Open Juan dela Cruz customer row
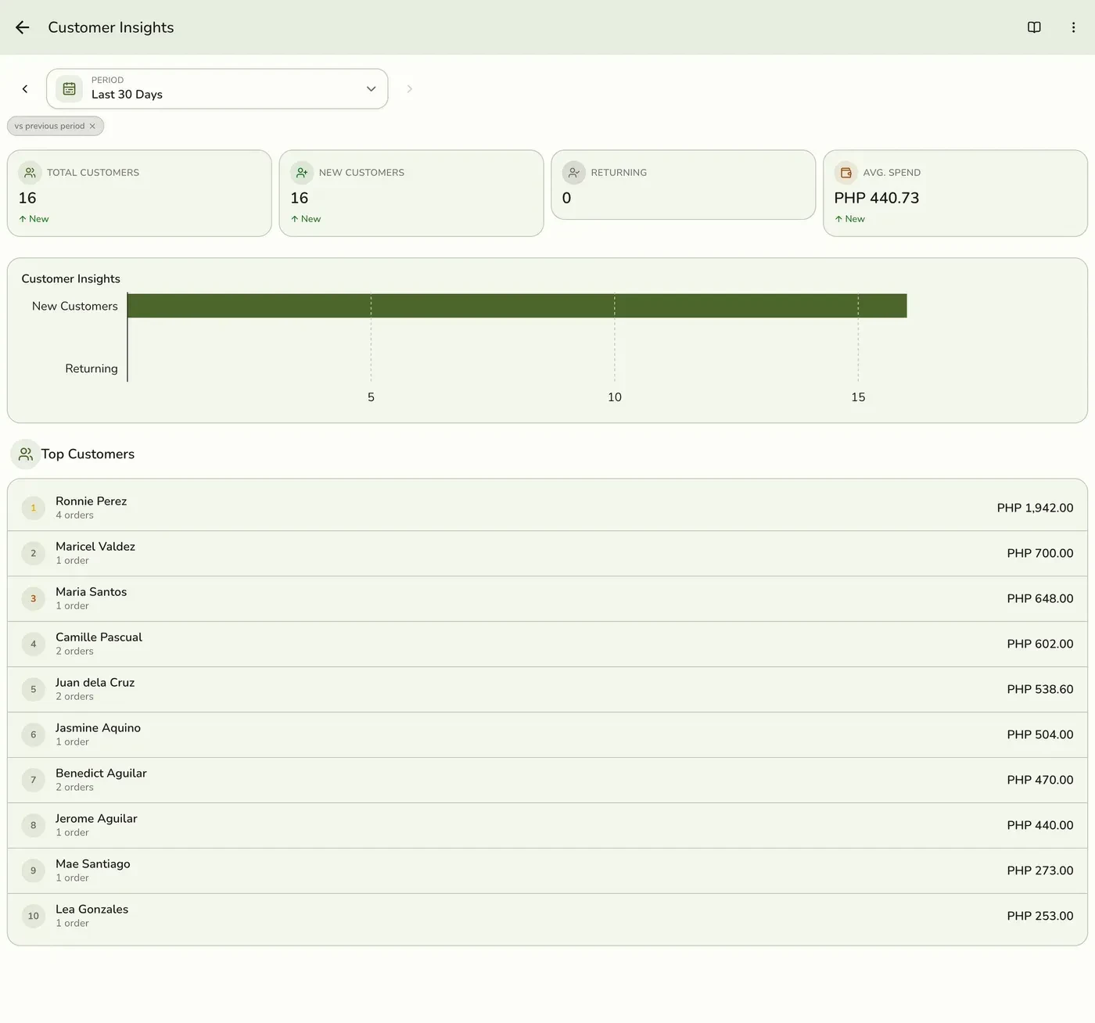This screenshot has width=1095, height=1023. click(x=547, y=690)
